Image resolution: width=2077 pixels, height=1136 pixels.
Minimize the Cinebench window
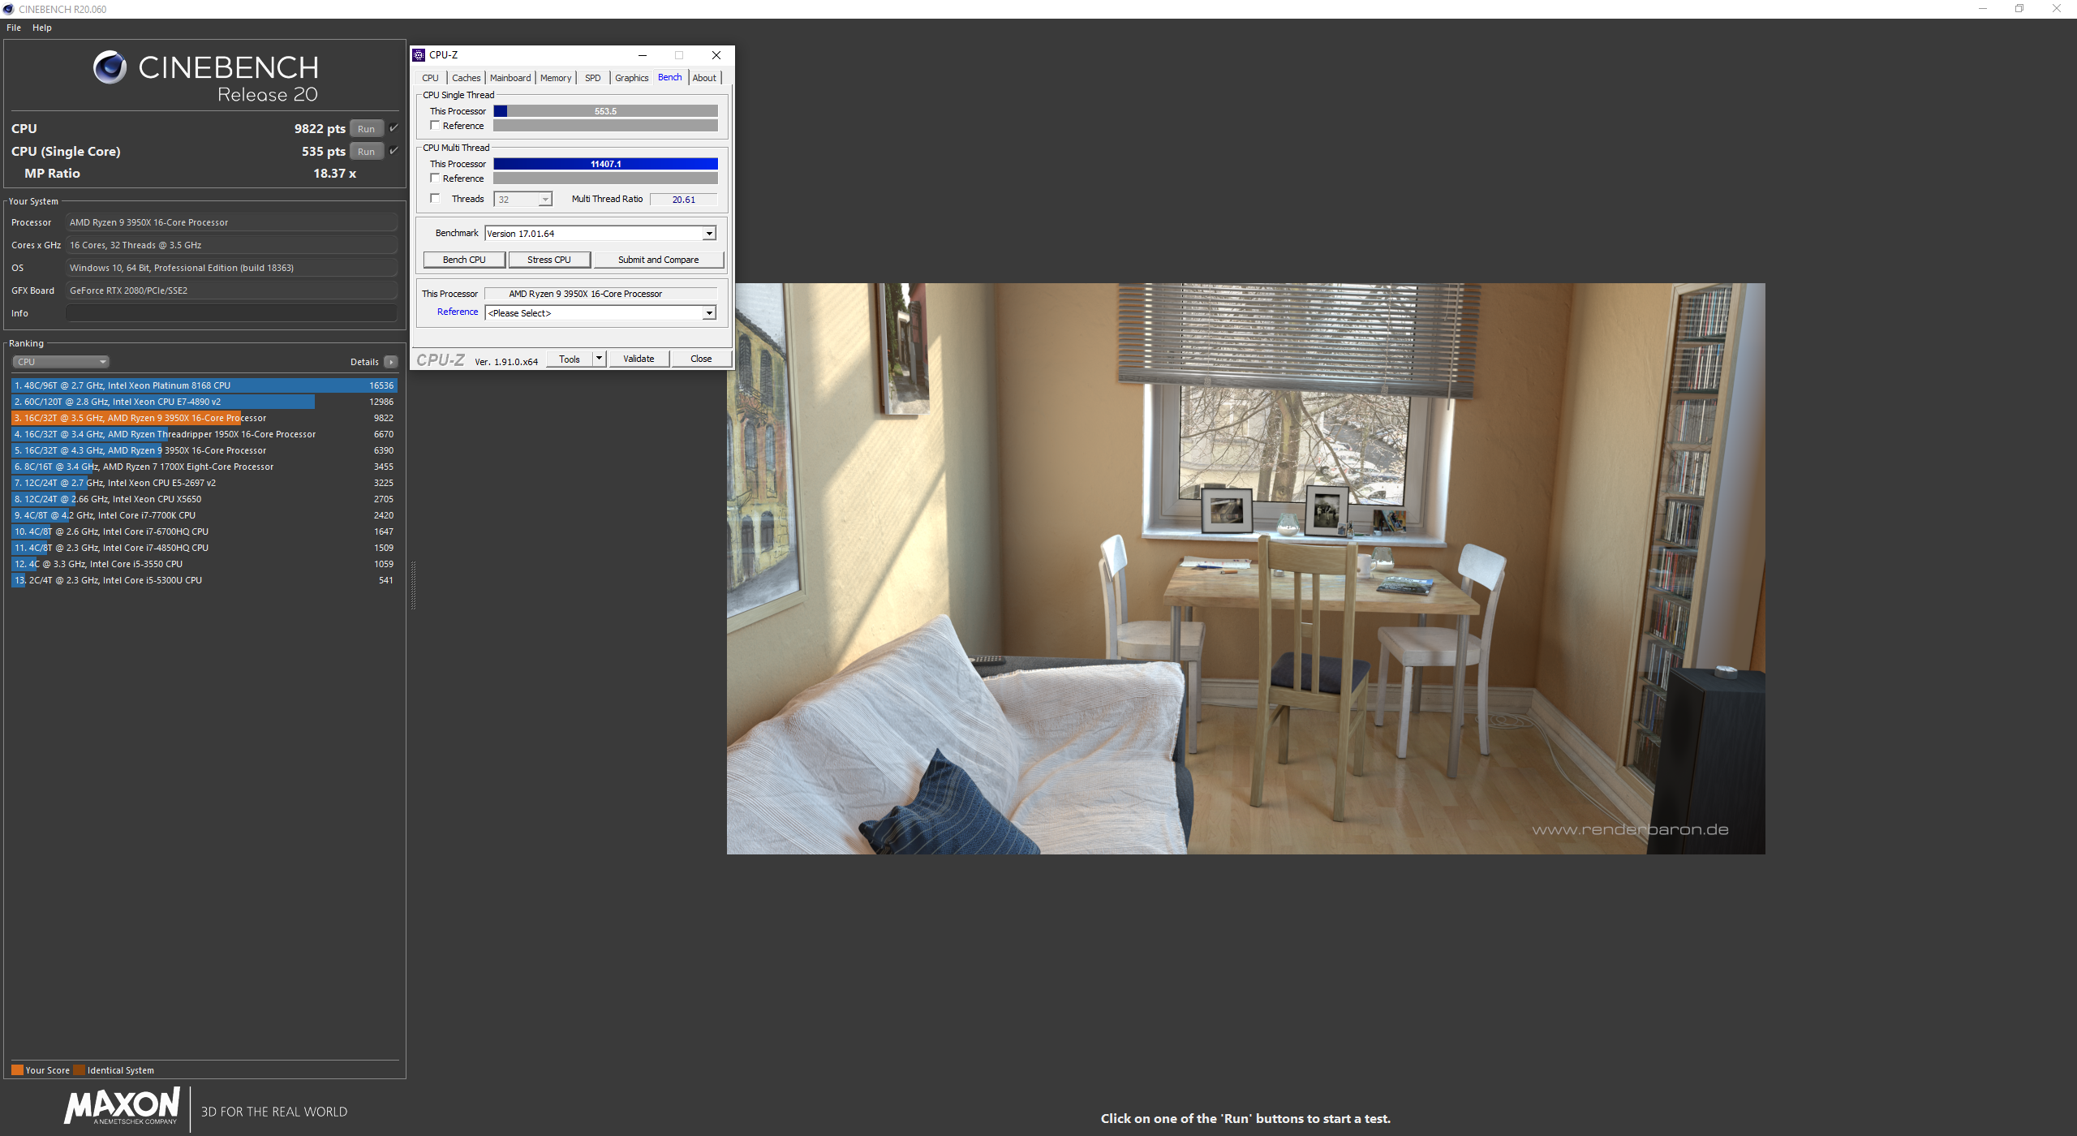(x=1983, y=9)
